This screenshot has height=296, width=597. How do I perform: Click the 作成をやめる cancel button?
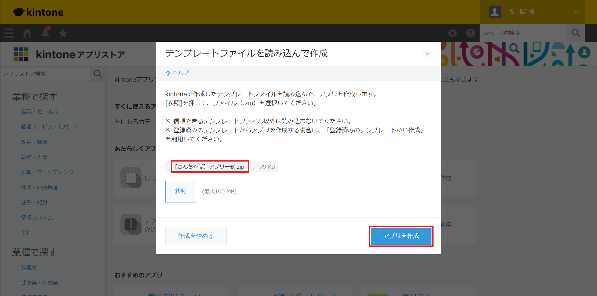click(196, 236)
